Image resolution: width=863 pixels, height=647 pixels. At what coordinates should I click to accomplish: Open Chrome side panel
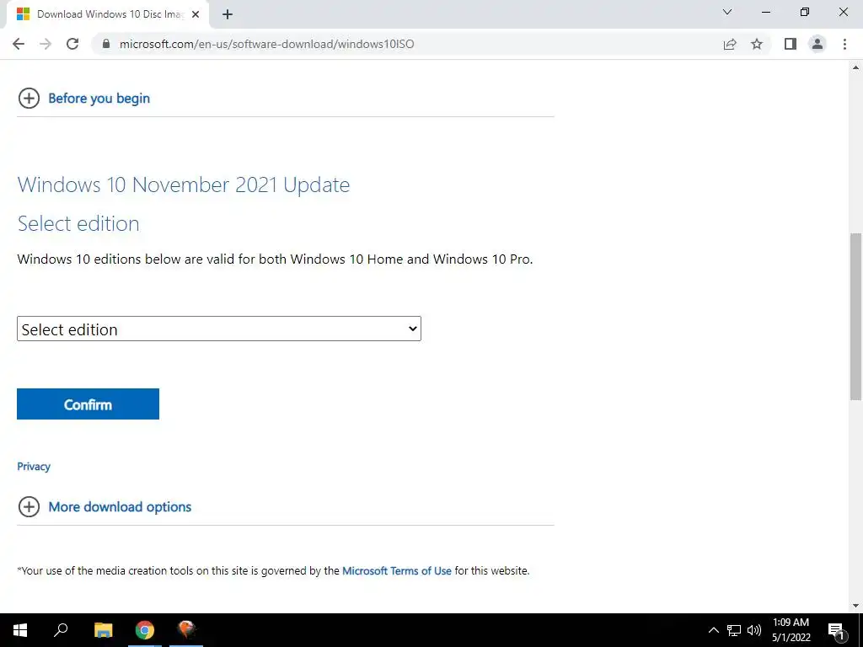(791, 44)
